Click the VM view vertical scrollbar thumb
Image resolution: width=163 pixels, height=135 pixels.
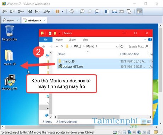click(161, 60)
